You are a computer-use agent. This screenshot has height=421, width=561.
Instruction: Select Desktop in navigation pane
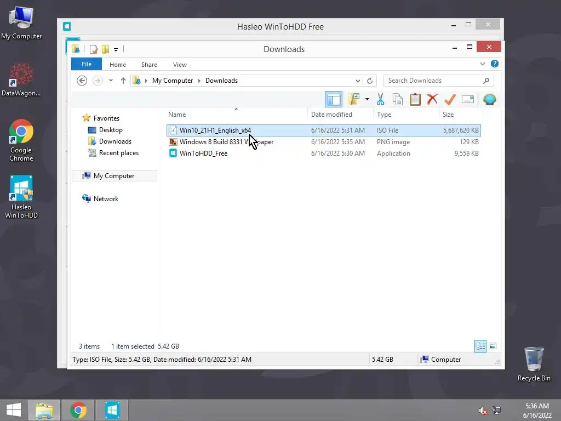click(x=111, y=129)
